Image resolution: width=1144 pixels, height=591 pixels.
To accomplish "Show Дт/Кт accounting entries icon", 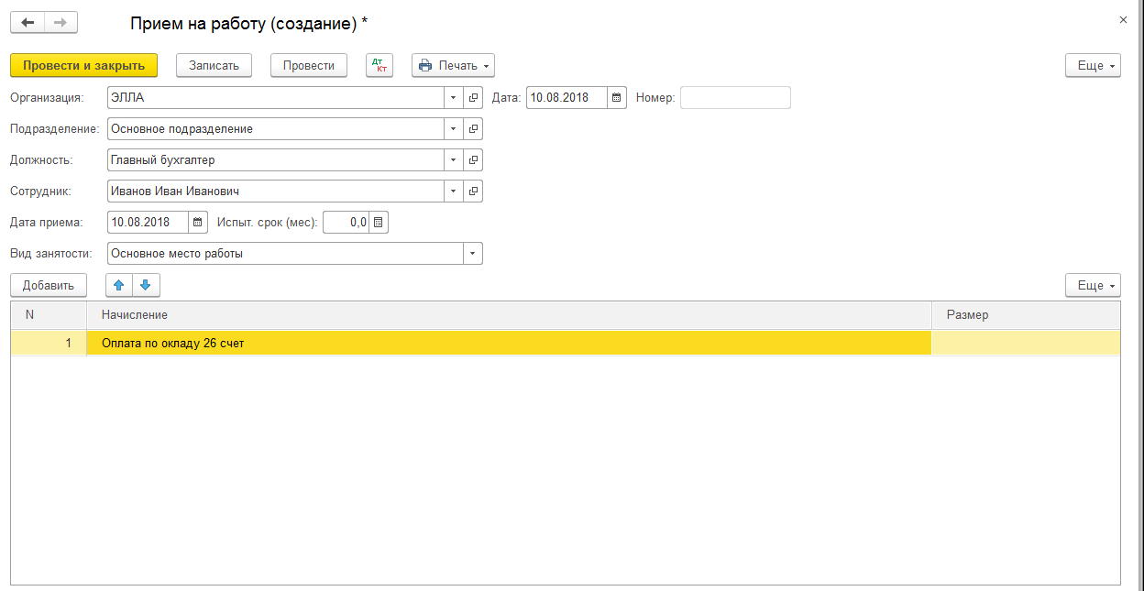I will [379, 65].
